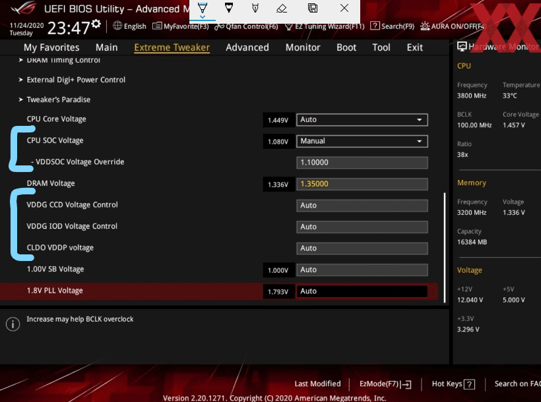
Task: Click Search on FAQ link
Action: point(517,384)
